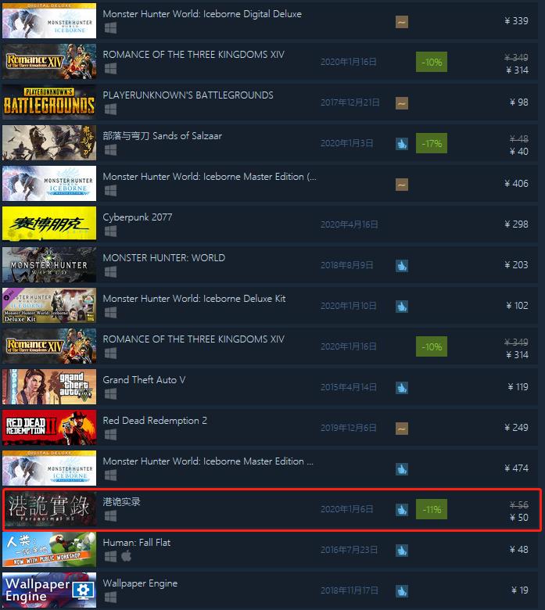Open the Human: Fall Flat title link
The width and height of the screenshot is (545, 610).
[x=137, y=542]
